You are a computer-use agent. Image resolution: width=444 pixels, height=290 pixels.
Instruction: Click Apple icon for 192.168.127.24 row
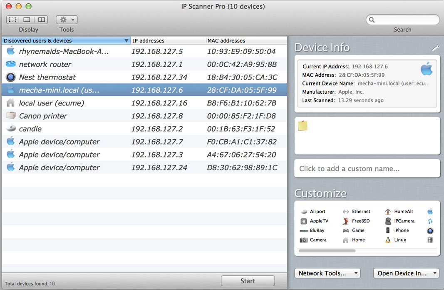11,167
